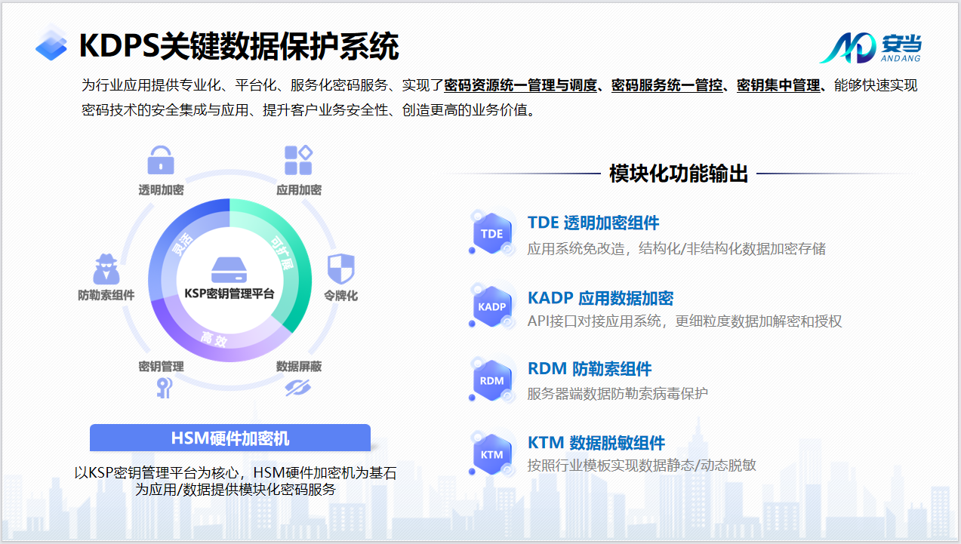Click the underlined 密码资源统一管理与调度 text

coord(521,85)
